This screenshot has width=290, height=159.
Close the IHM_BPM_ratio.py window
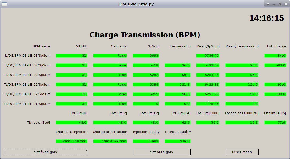[285, 4]
